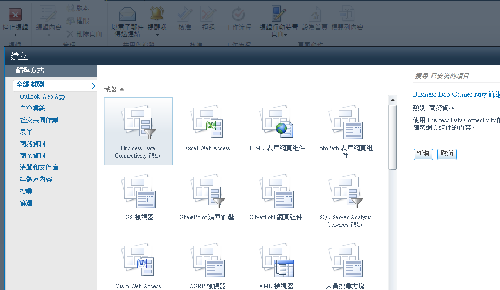
Task: Choose the HTML 表單網頁組件 icon
Action: (x=276, y=123)
